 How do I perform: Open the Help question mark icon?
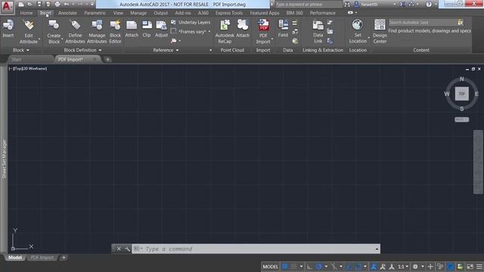pos(429,5)
